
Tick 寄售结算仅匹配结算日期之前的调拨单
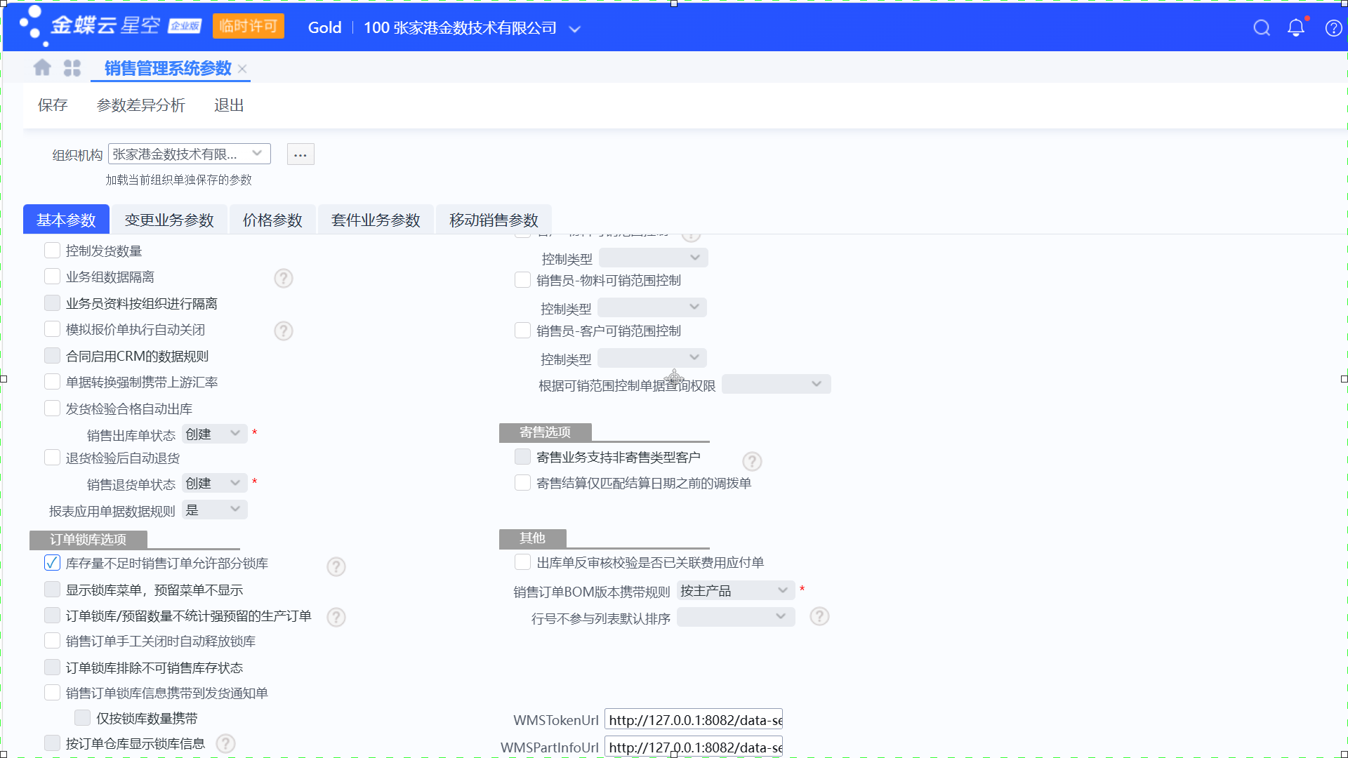[x=522, y=483]
